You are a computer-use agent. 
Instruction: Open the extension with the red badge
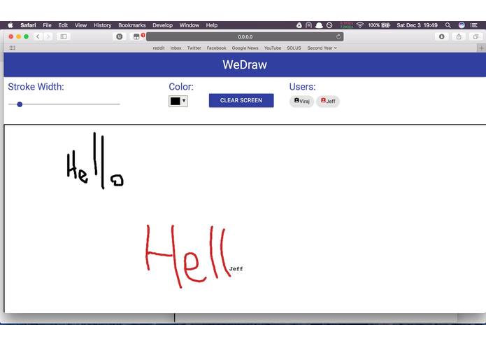136,36
